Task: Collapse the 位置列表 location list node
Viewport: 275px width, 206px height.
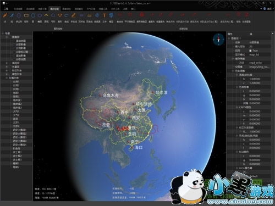Action: tap(7, 78)
